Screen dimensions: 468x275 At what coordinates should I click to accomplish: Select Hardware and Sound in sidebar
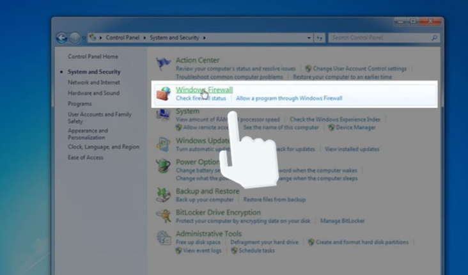pos(93,93)
